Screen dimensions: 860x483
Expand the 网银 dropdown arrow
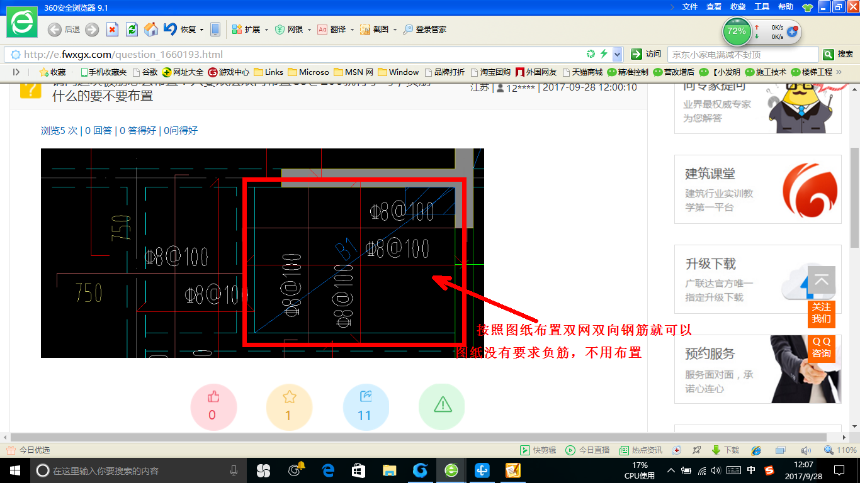coord(309,30)
